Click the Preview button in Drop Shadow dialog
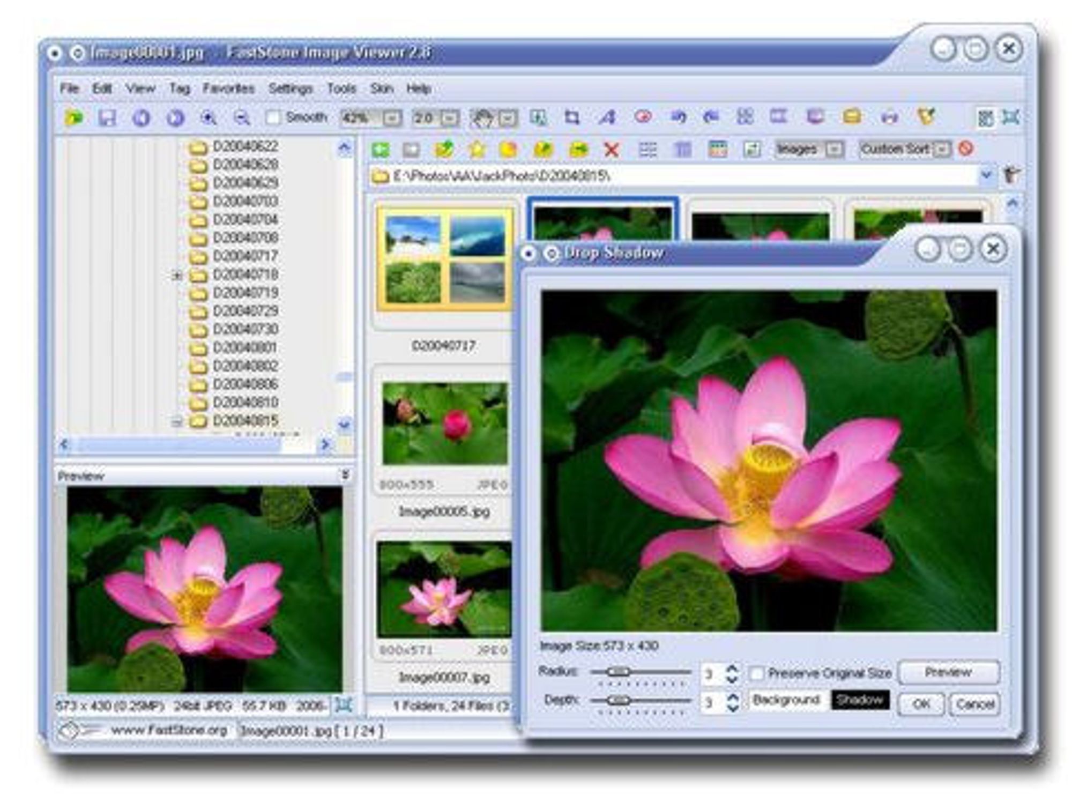 (948, 672)
